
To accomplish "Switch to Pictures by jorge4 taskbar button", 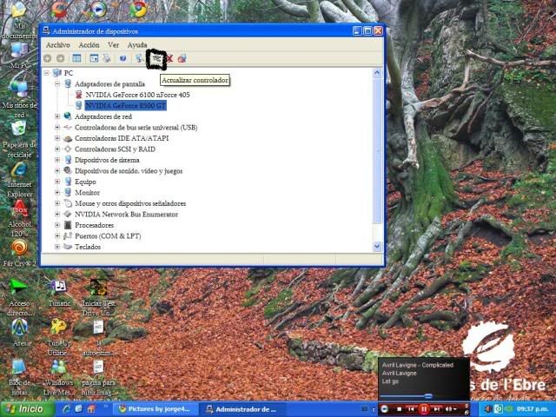I will [x=155, y=409].
